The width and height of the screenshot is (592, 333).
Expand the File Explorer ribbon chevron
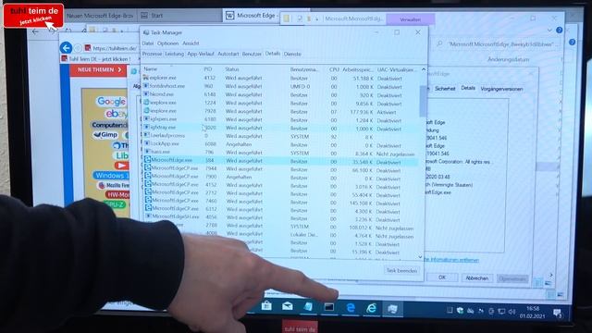[549, 30]
